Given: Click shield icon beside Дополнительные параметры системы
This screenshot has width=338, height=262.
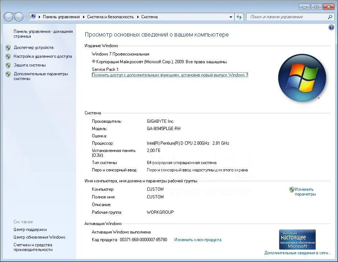Looking at the screenshot, I should tap(8, 74).
